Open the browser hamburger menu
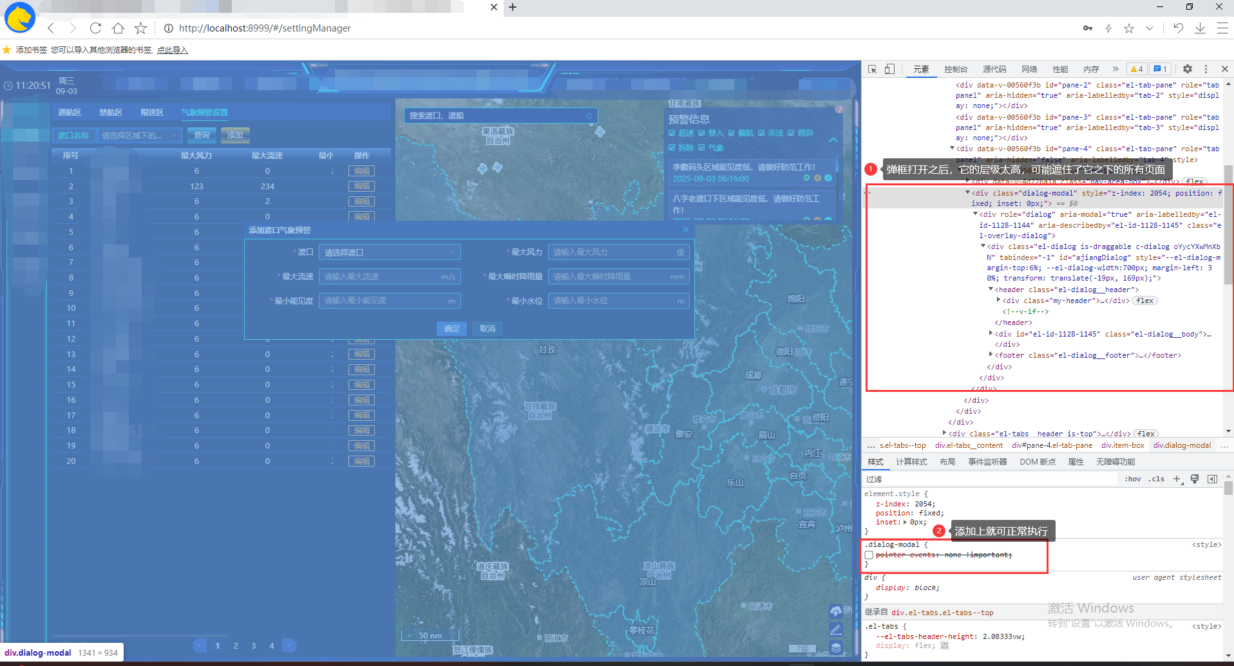This screenshot has width=1234, height=666. coord(1222,28)
